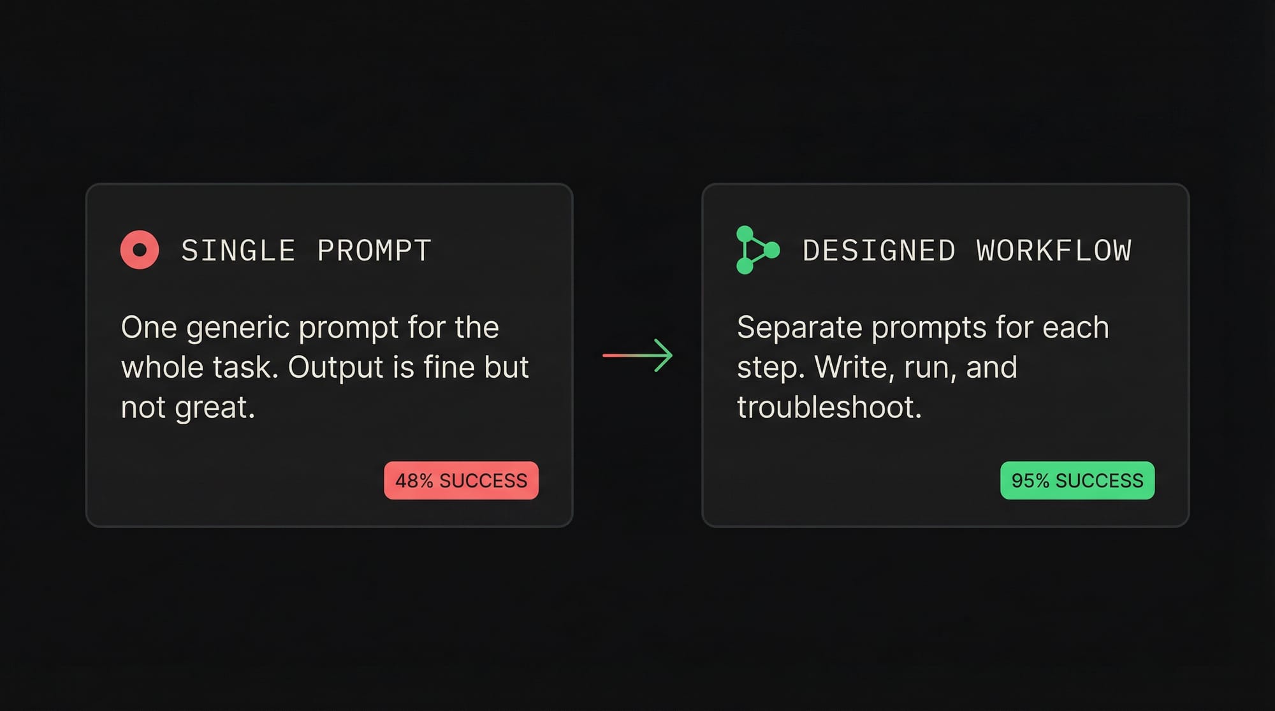Click the line "whole task. Output is fine but"
Viewport: 1275px width, 711px height.
point(324,368)
